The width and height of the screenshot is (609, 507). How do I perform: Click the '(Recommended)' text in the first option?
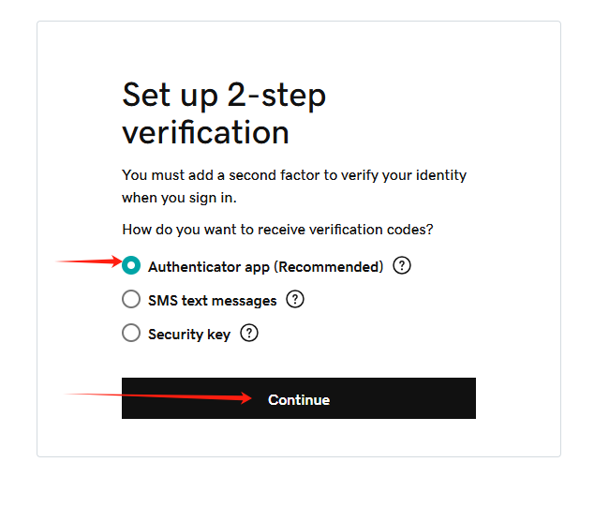(x=329, y=267)
